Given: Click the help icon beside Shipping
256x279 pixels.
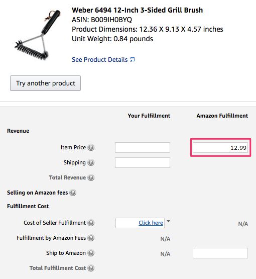Looking at the screenshot, I should pos(91,162).
